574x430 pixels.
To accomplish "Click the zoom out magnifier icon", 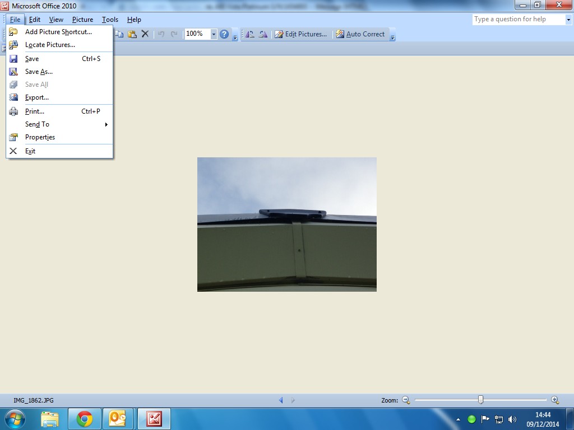I will [x=406, y=400].
